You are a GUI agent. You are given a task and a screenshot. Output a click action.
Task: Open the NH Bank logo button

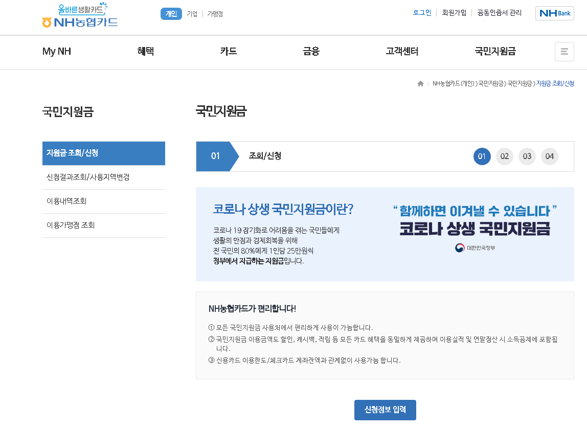click(554, 13)
